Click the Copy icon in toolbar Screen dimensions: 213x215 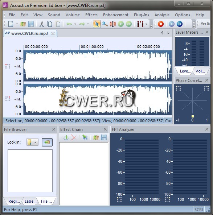coord(50,24)
